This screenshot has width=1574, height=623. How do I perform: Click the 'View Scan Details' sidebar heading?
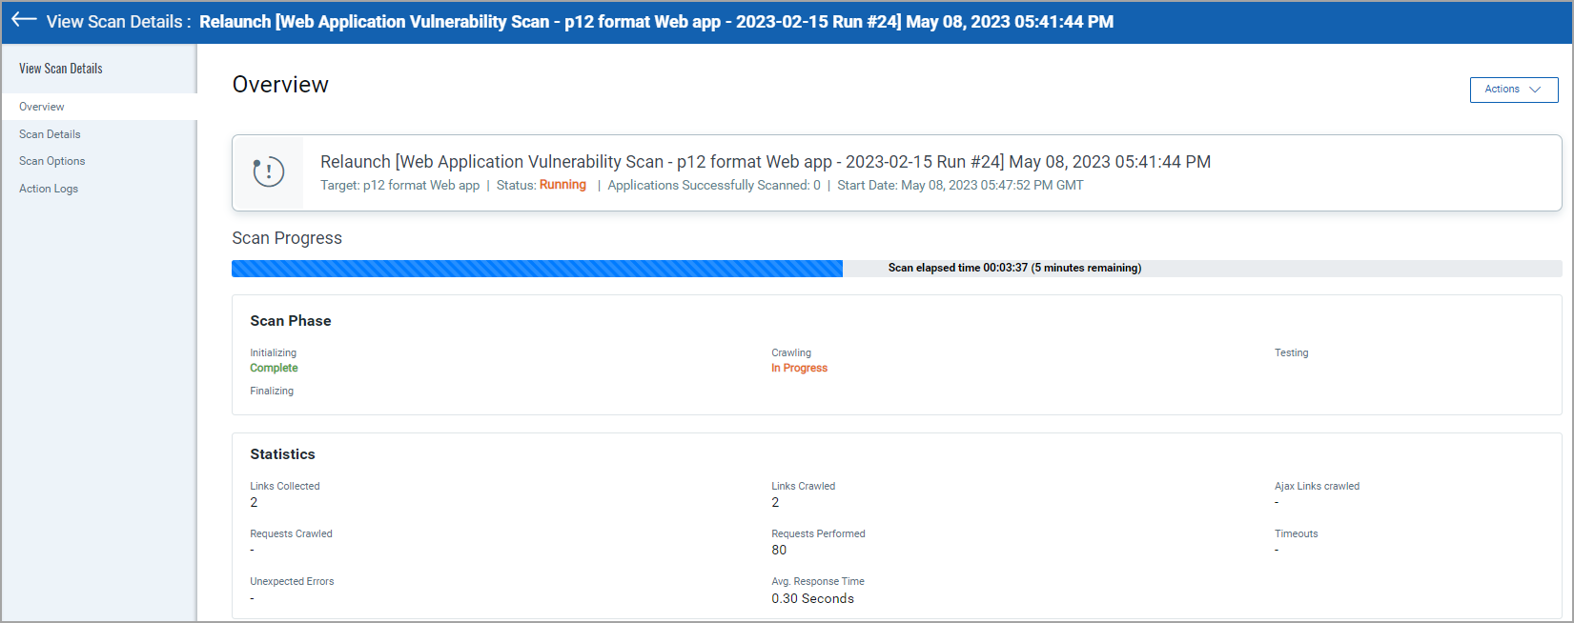(x=61, y=69)
